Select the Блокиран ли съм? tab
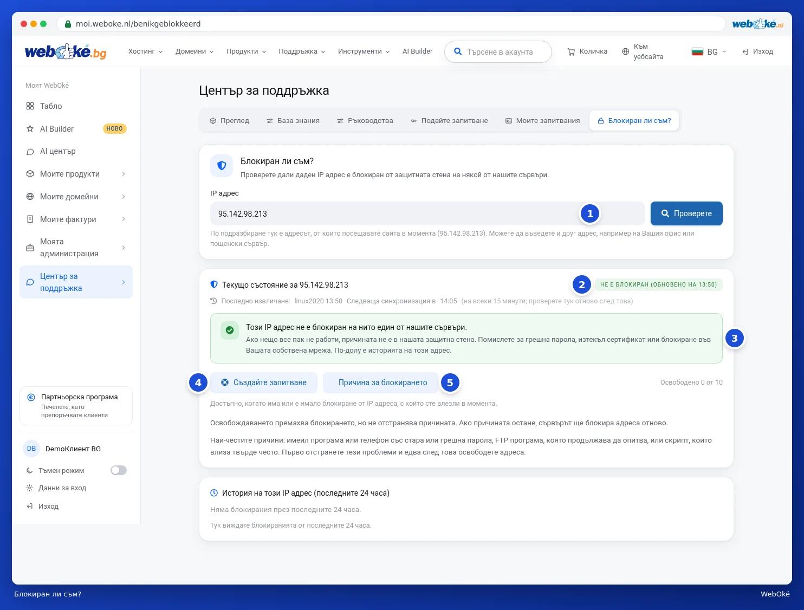Image resolution: width=804 pixels, height=610 pixels. [x=634, y=121]
